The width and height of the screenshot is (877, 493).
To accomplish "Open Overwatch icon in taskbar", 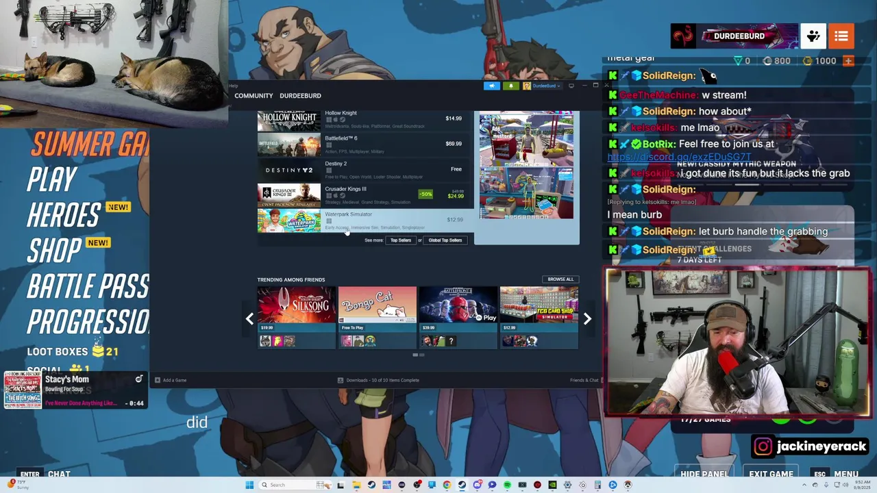I will click(x=627, y=485).
